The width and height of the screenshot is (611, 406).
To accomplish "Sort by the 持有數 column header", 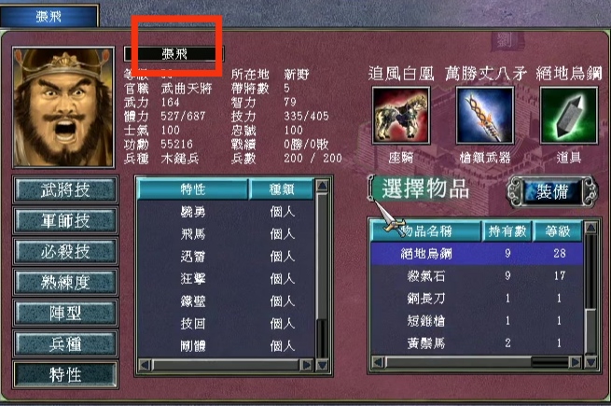I will [x=507, y=231].
